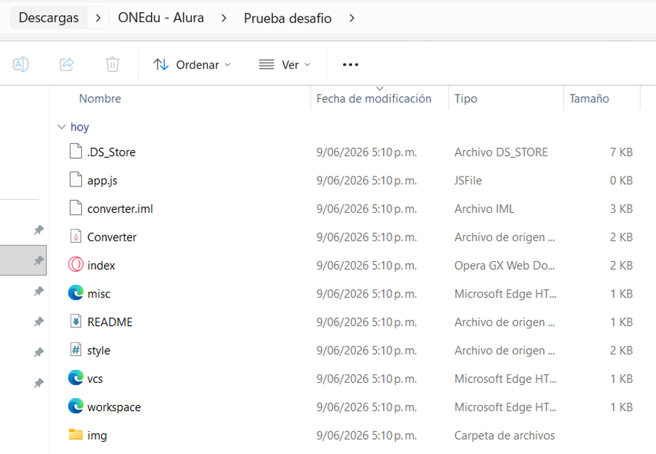Viewport: 656px width, 454px height.
Task: Click the hoy group label
Action: point(80,127)
